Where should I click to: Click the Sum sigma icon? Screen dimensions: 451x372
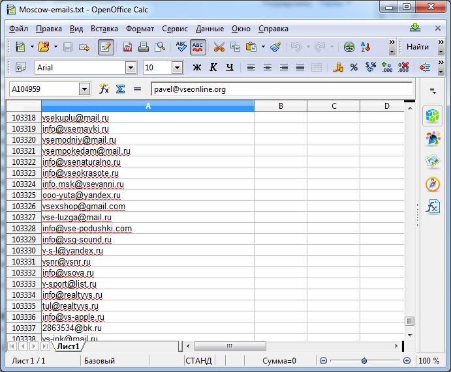[x=121, y=89]
